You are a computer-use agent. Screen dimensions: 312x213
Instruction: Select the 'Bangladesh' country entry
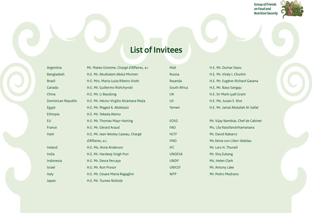tap(56, 75)
